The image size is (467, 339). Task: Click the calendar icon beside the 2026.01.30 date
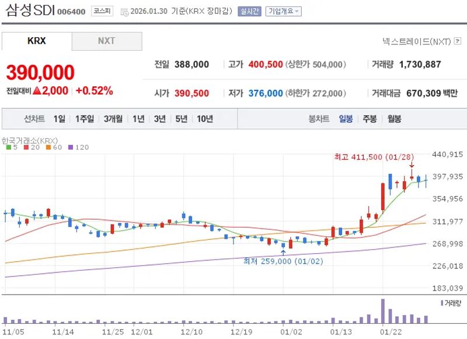pyautogui.click(x=123, y=11)
